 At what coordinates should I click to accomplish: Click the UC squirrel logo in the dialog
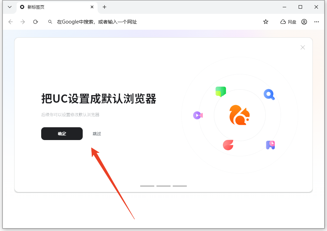[x=239, y=115]
